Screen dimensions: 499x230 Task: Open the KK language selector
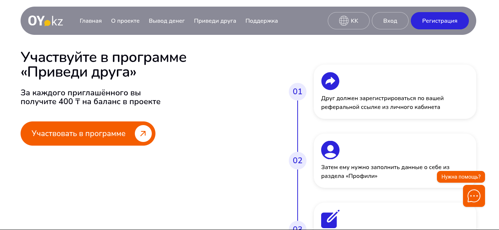click(348, 21)
